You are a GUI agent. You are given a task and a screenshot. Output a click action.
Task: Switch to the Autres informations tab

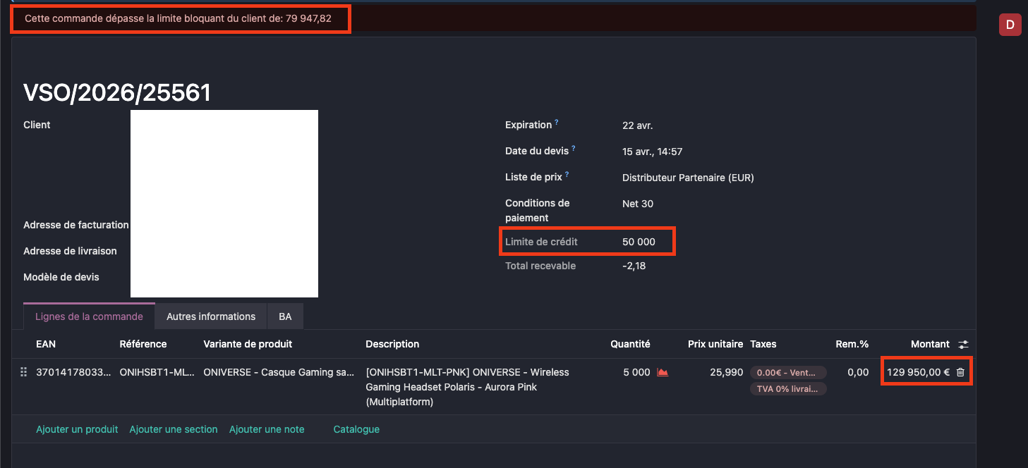tap(211, 316)
